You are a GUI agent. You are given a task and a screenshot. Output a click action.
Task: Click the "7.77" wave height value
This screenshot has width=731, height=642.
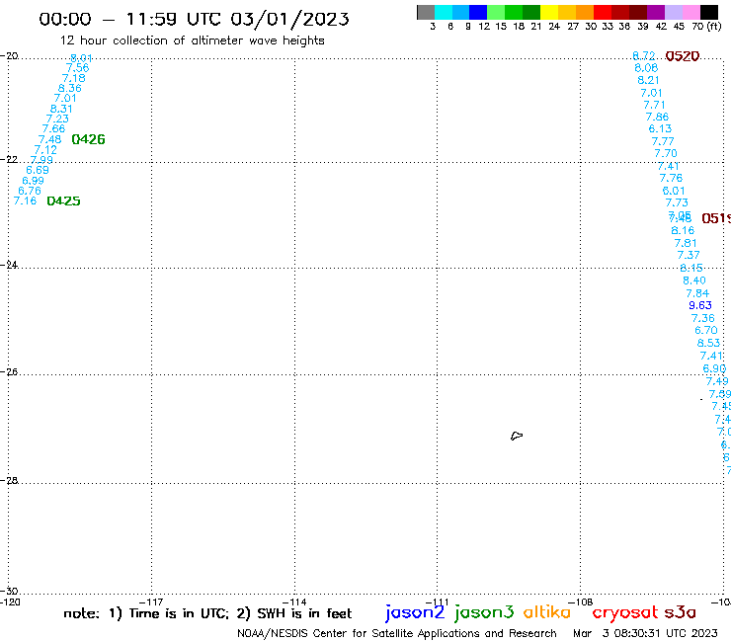tap(663, 141)
